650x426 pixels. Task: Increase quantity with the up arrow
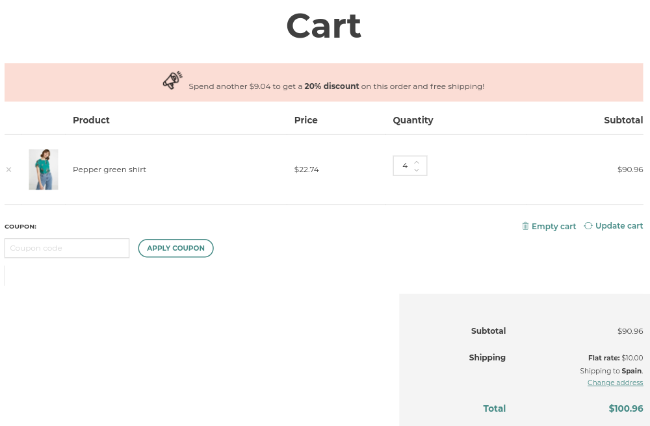[417, 162]
